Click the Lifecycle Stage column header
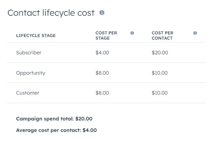 [x=36, y=35]
